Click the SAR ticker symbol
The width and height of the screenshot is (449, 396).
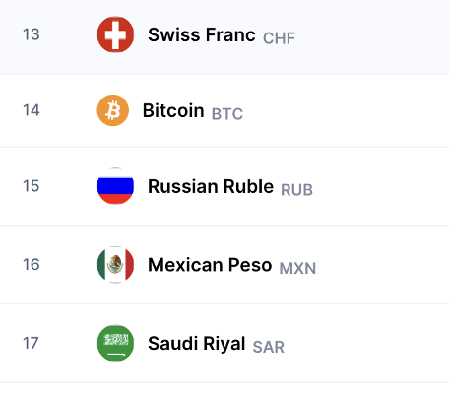[269, 347]
